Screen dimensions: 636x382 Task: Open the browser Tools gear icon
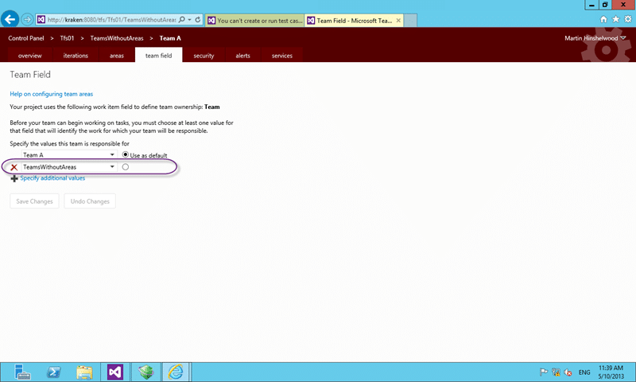pos(628,19)
